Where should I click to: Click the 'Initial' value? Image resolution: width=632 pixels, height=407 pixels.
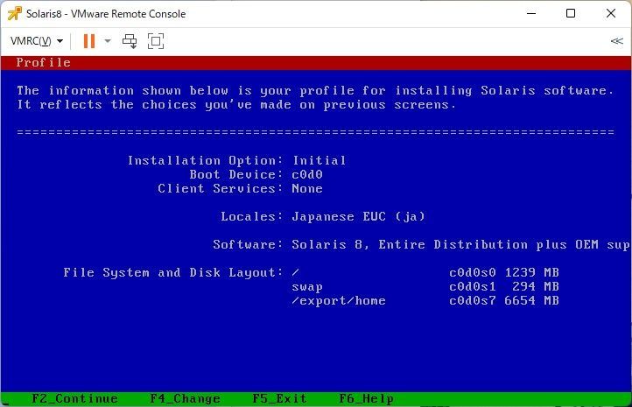coord(320,160)
